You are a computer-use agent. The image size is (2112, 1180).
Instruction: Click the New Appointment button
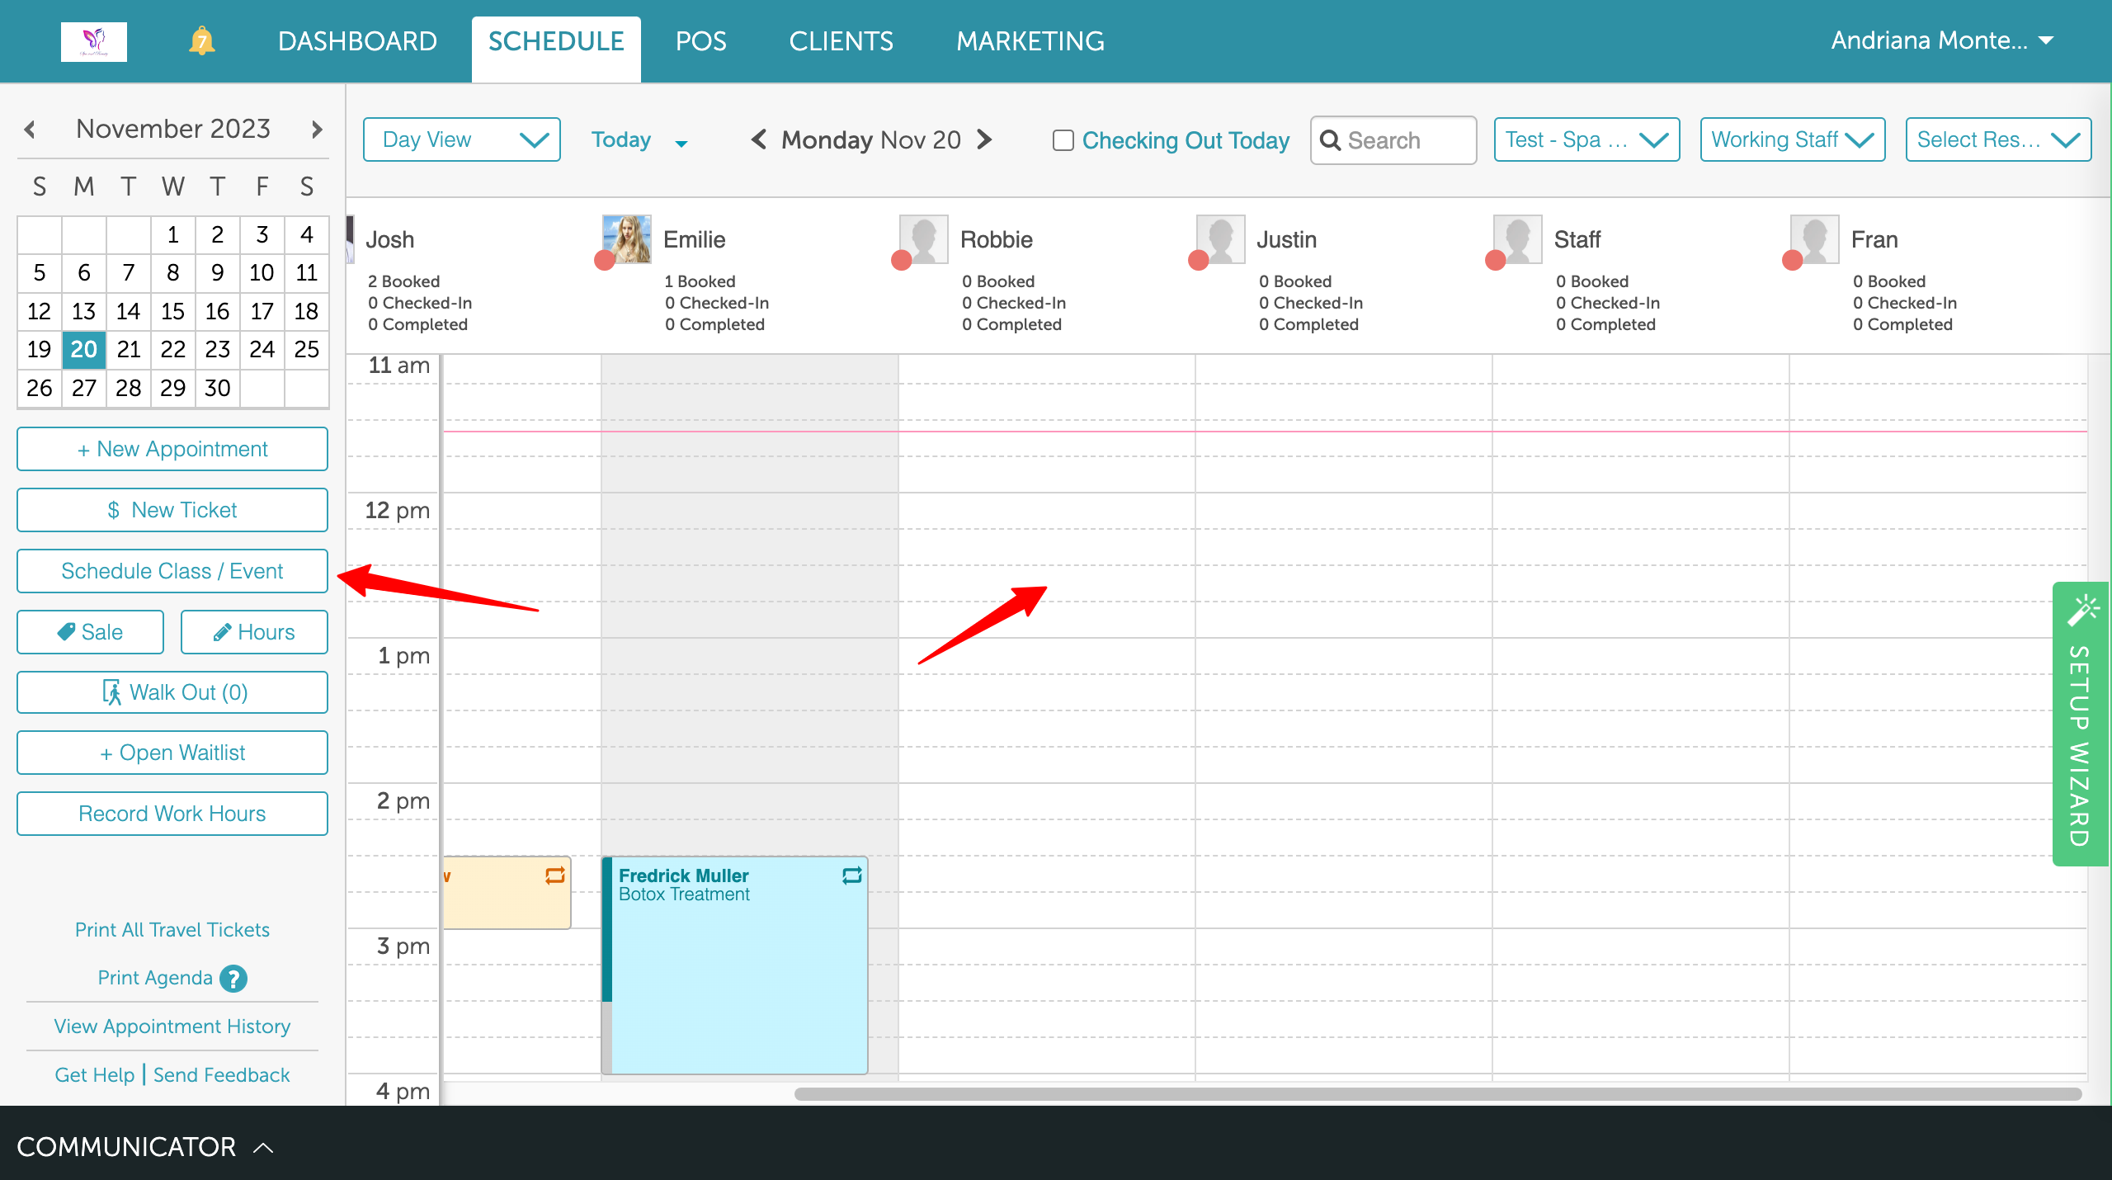172,449
